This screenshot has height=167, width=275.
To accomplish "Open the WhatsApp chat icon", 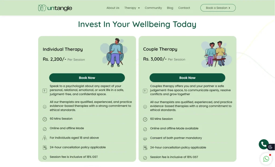I will [x=266, y=159].
